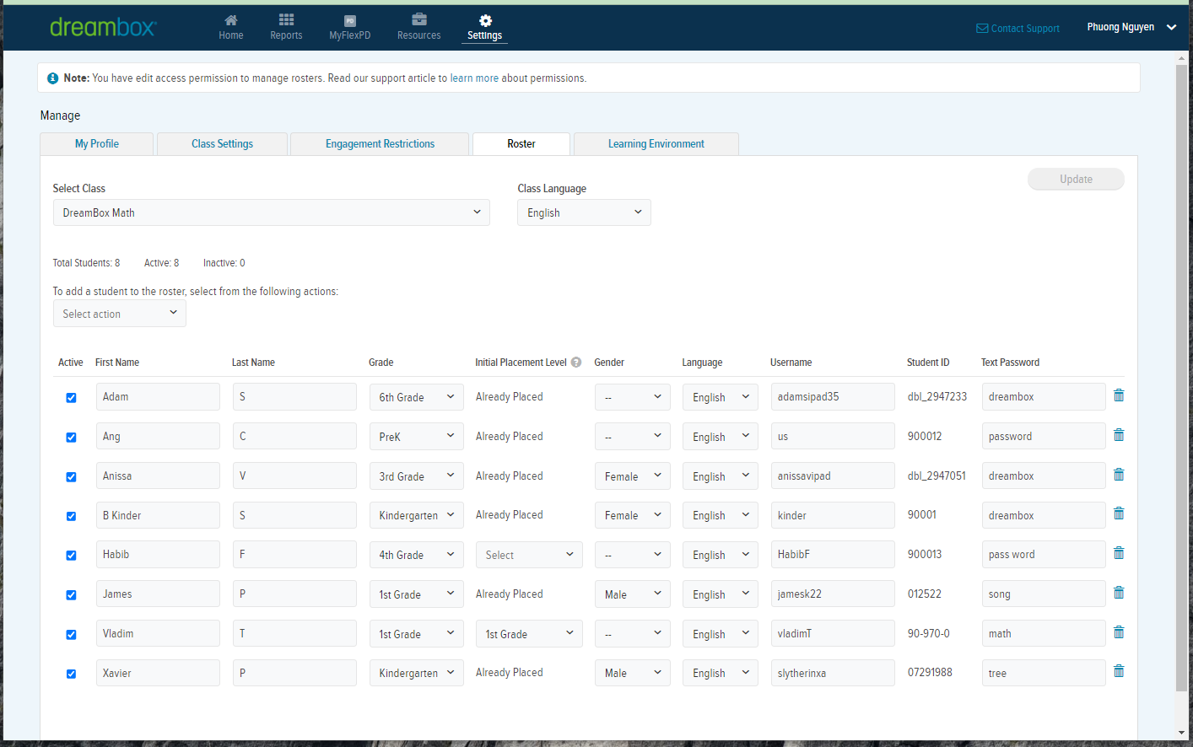This screenshot has width=1193, height=747.
Task: Click the Home icon in the navigation bar
Action: (x=230, y=20)
